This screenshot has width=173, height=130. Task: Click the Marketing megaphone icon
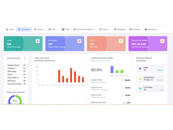pos(145,29)
